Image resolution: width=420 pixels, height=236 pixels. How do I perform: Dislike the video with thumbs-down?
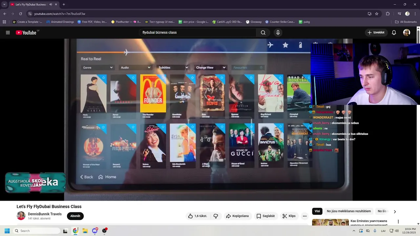[216, 216]
